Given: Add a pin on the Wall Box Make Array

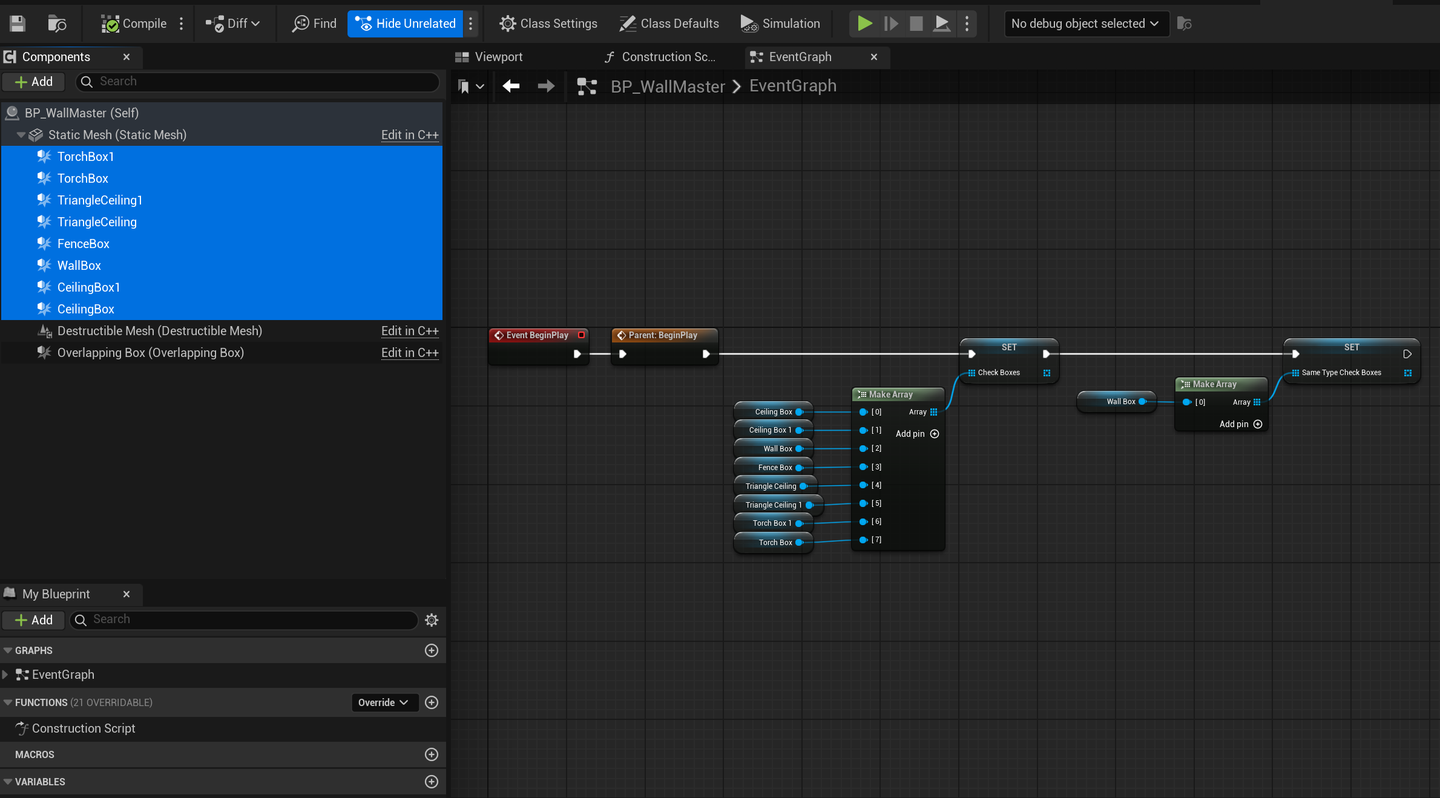Looking at the screenshot, I should (1257, 424).
